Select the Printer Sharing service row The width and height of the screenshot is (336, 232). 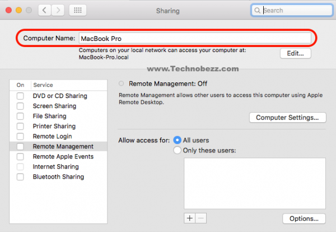pyautogui.click(x=58, y=126)
